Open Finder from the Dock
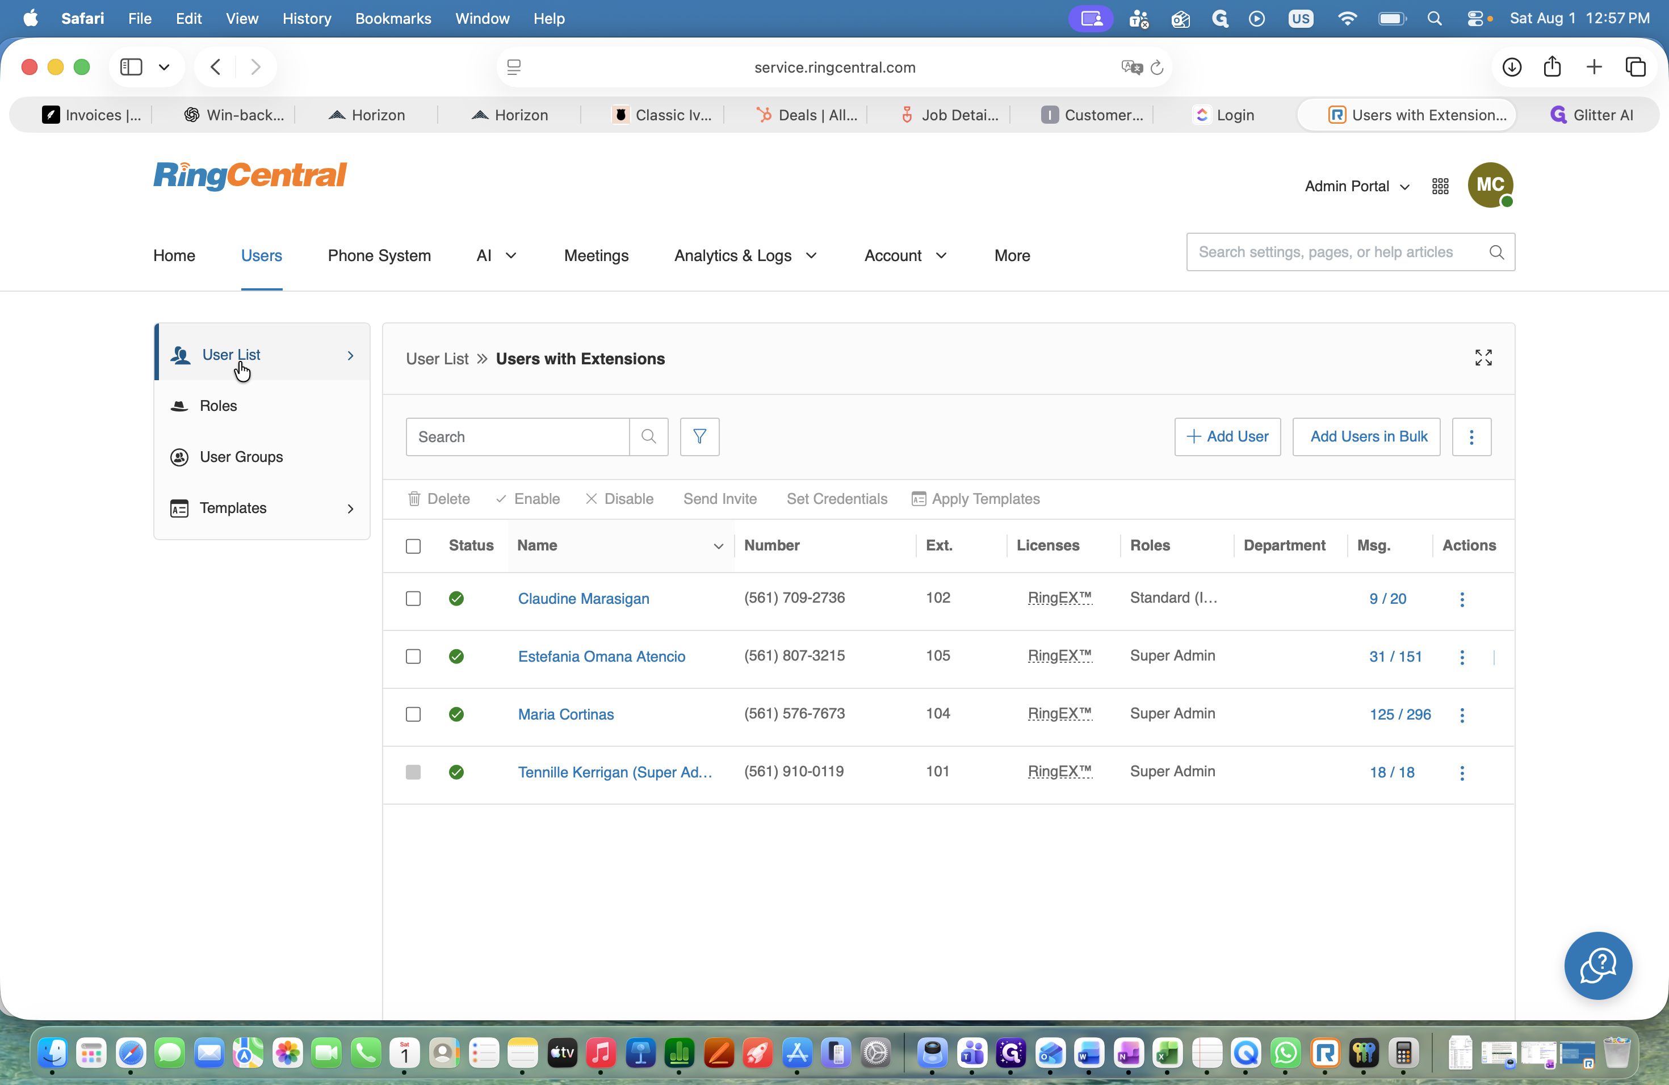 pyautogui.click(x=53, y=1053)
